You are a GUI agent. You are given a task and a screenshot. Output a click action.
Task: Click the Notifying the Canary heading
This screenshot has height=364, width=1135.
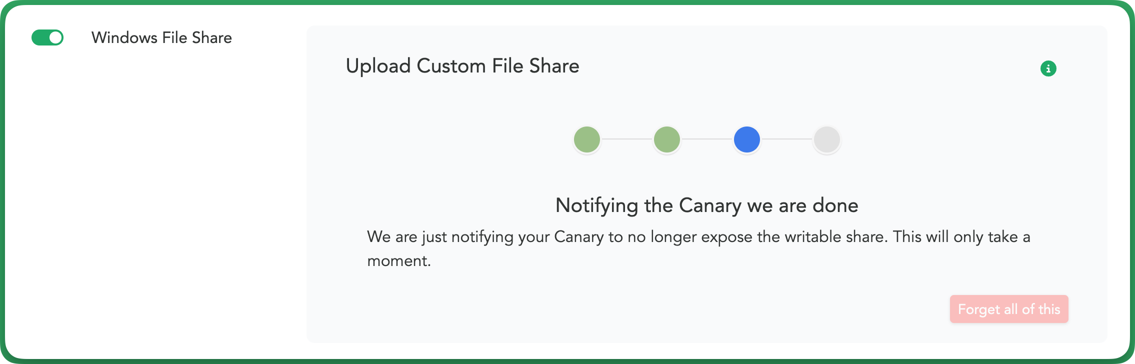[x=707, y=205]
